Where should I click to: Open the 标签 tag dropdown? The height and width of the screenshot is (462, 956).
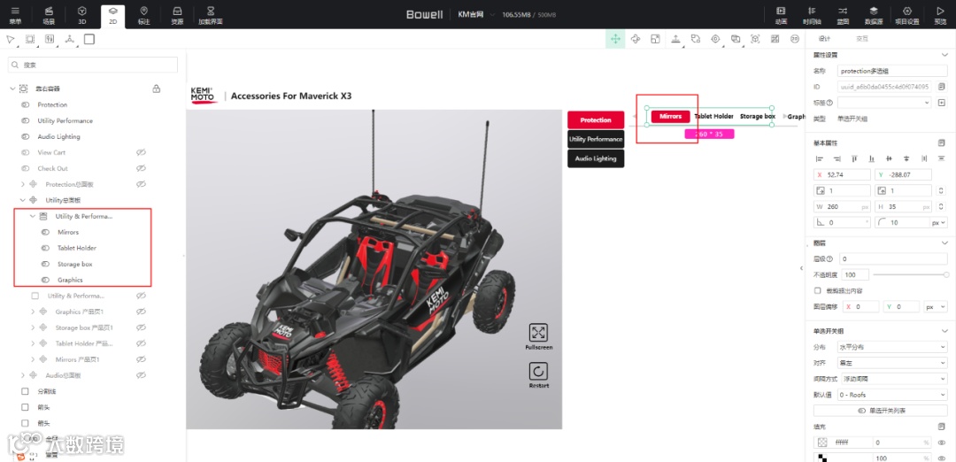[884, 103]
